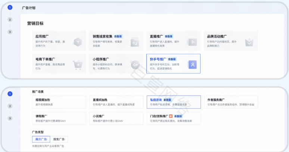Select the 门店/团购推广 scene option

point(174,118)
